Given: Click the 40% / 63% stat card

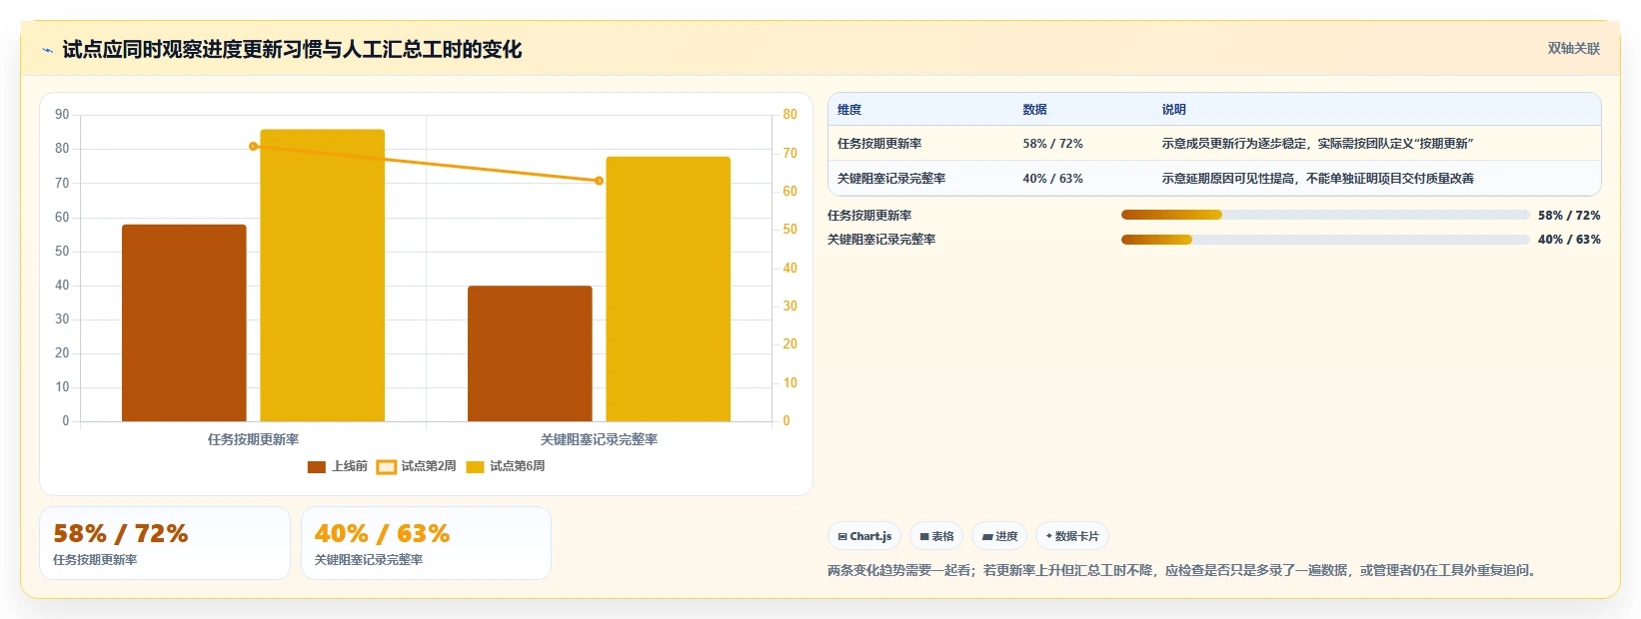Looking at the screenshot, I should pos(426,543).
